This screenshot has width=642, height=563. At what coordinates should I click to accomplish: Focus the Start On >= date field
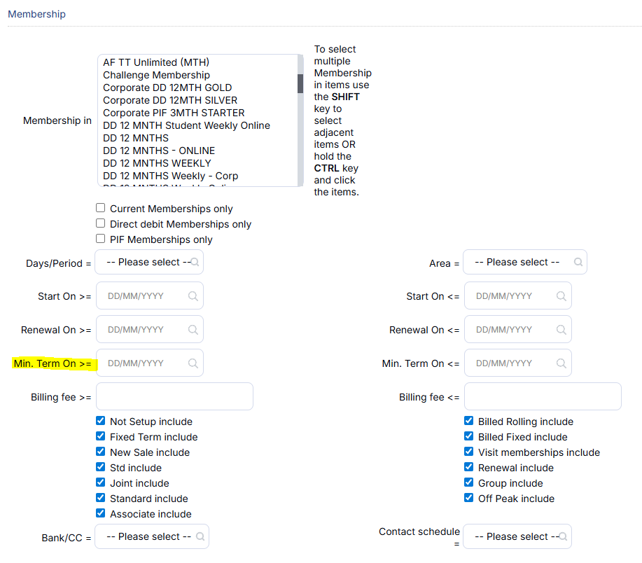click(150, 296)
